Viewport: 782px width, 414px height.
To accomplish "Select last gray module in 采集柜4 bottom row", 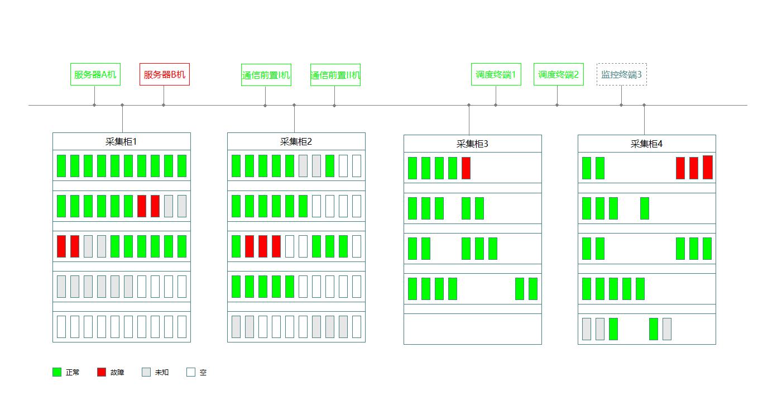I will 667,329.
